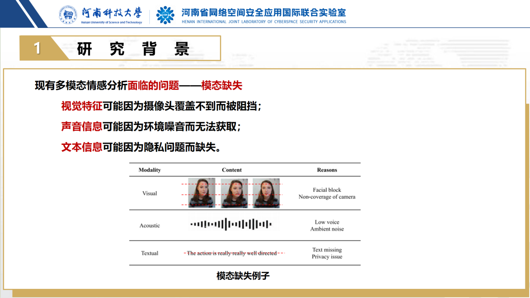Click the leftmost face photo in Visual row
Image resolution: width=530 pixels, height=298 pixels.
click(x=202, y=193)
